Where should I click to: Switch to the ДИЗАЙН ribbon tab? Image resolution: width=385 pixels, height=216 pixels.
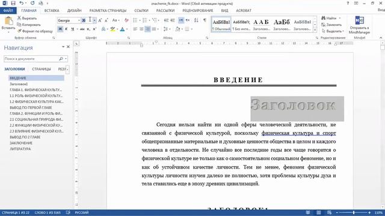[x=74, y=11]
